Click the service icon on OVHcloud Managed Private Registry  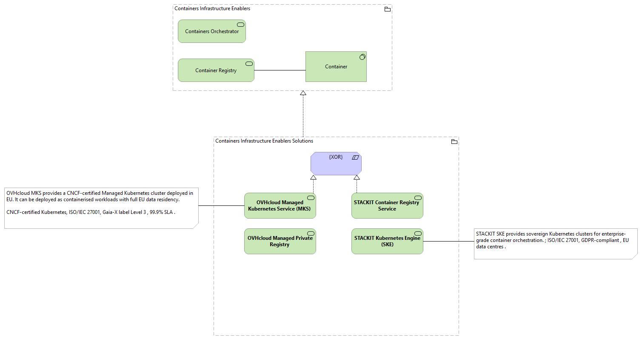pos(311,233)
